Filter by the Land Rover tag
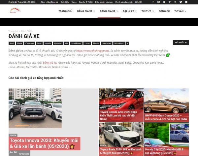198x156 pixels. (76, 43)
